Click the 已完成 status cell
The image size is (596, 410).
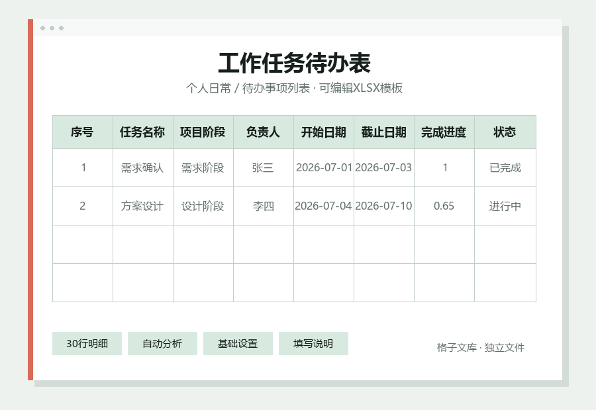pyautogui.click(x=505, y=168)
